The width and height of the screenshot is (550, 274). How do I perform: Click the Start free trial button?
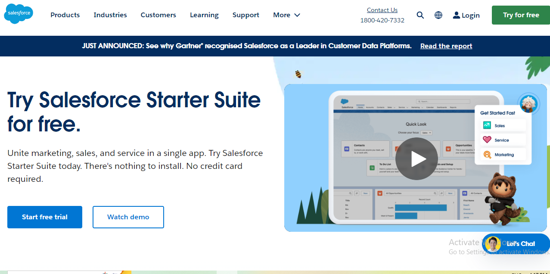click(x=45, y=217)
